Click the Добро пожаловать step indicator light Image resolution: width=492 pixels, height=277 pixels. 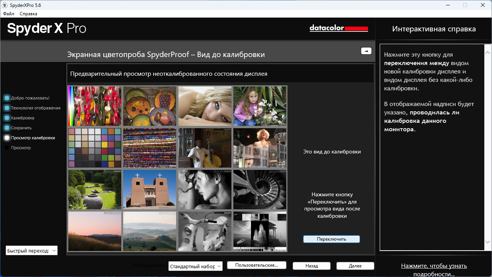point(7,98)
